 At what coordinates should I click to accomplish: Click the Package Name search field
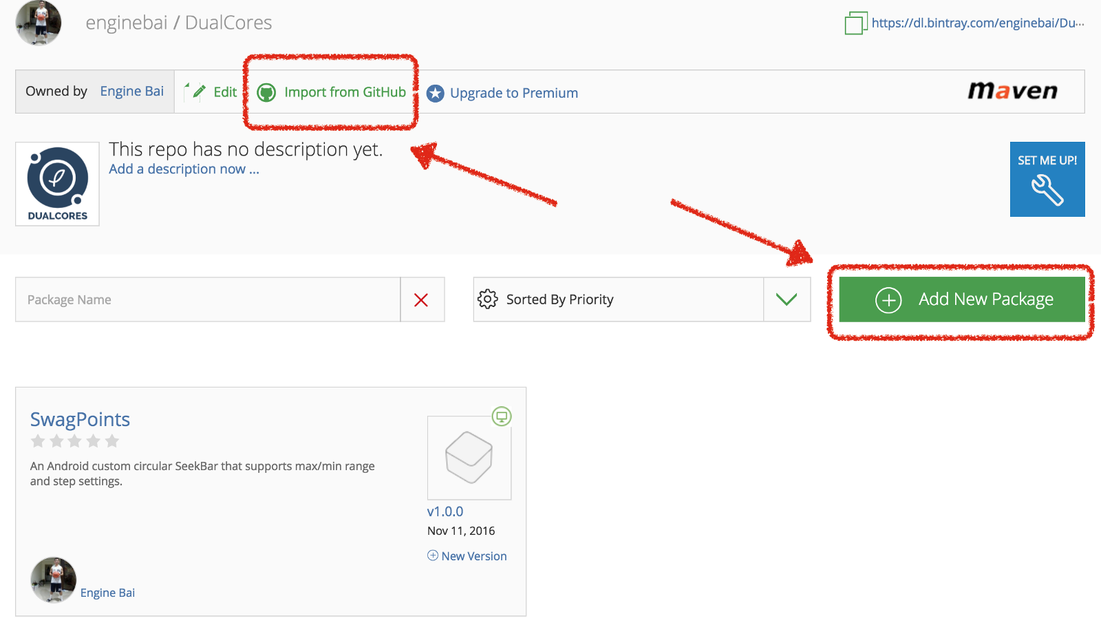208,299
